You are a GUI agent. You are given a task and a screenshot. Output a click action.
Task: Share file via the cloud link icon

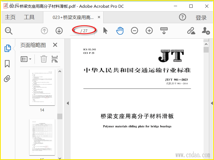pyautogui.click(x=191, y=31)
